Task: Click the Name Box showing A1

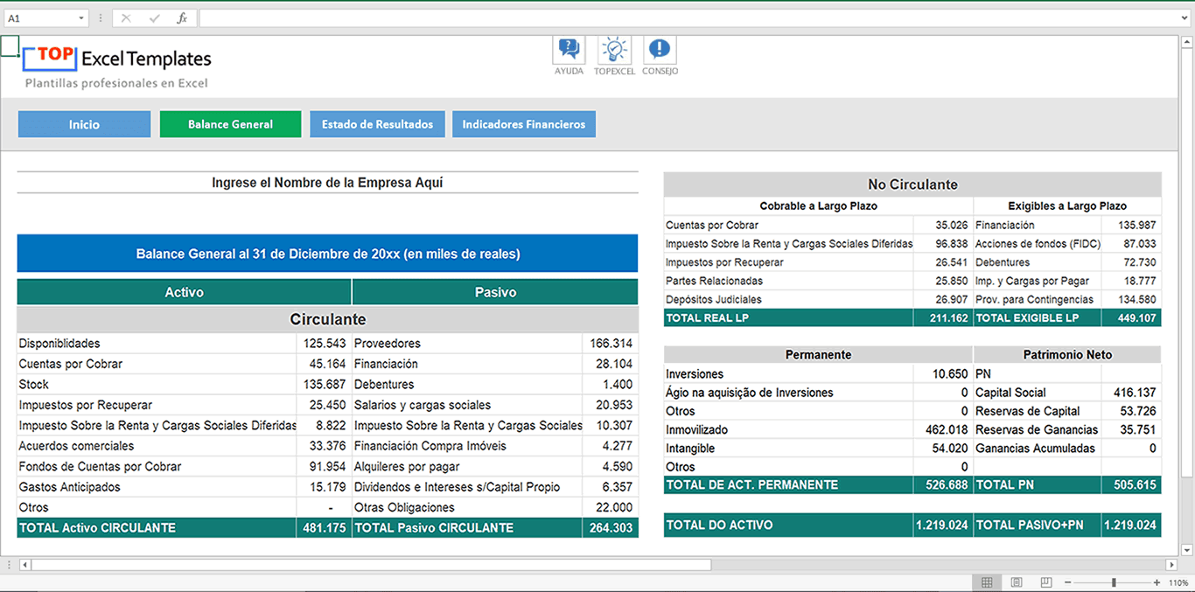Action: click(39, 16)
